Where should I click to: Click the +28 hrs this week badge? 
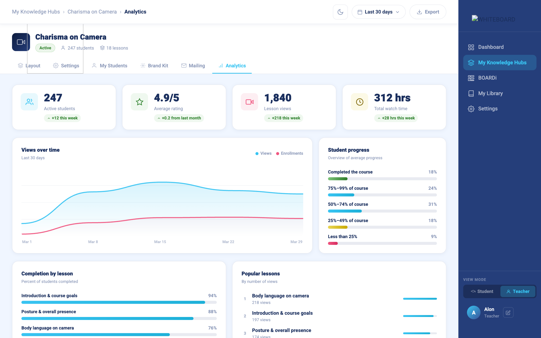(x=396, y=118)
